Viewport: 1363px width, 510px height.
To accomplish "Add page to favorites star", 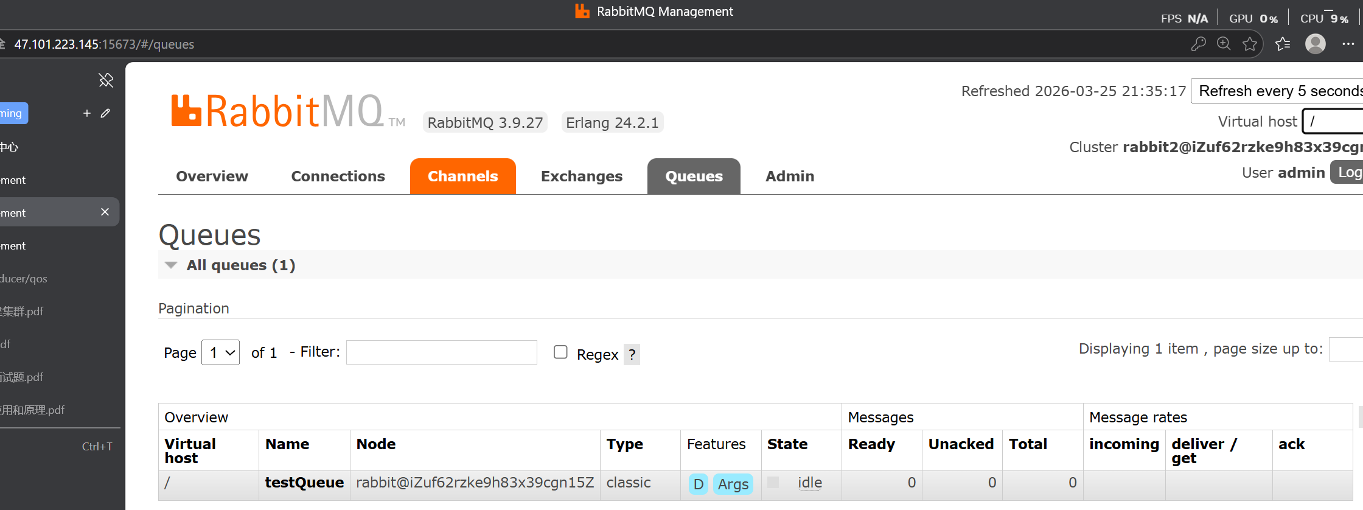I will pyautogui.click(x=1250, y=44).
